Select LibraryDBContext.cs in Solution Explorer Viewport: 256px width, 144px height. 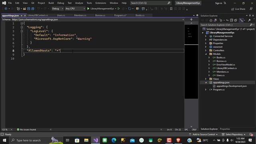pyautogui.click(x=226, y=68)
